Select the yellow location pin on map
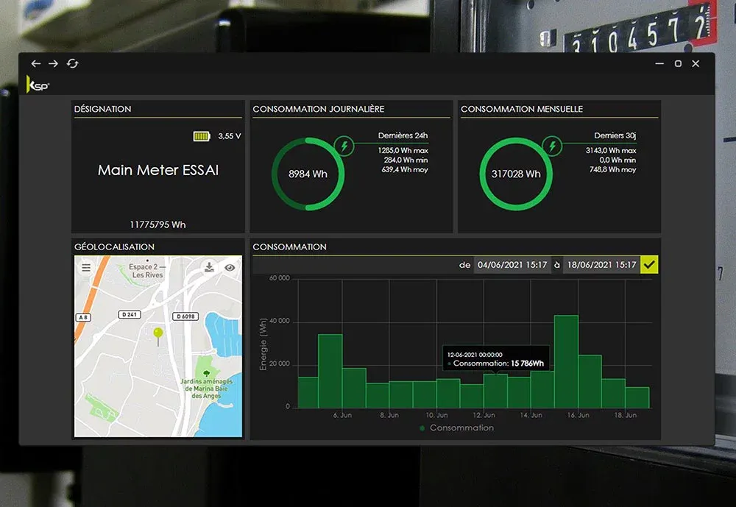Image resolution: width=736 pixels, height=507 pixels. coord(158,335)
